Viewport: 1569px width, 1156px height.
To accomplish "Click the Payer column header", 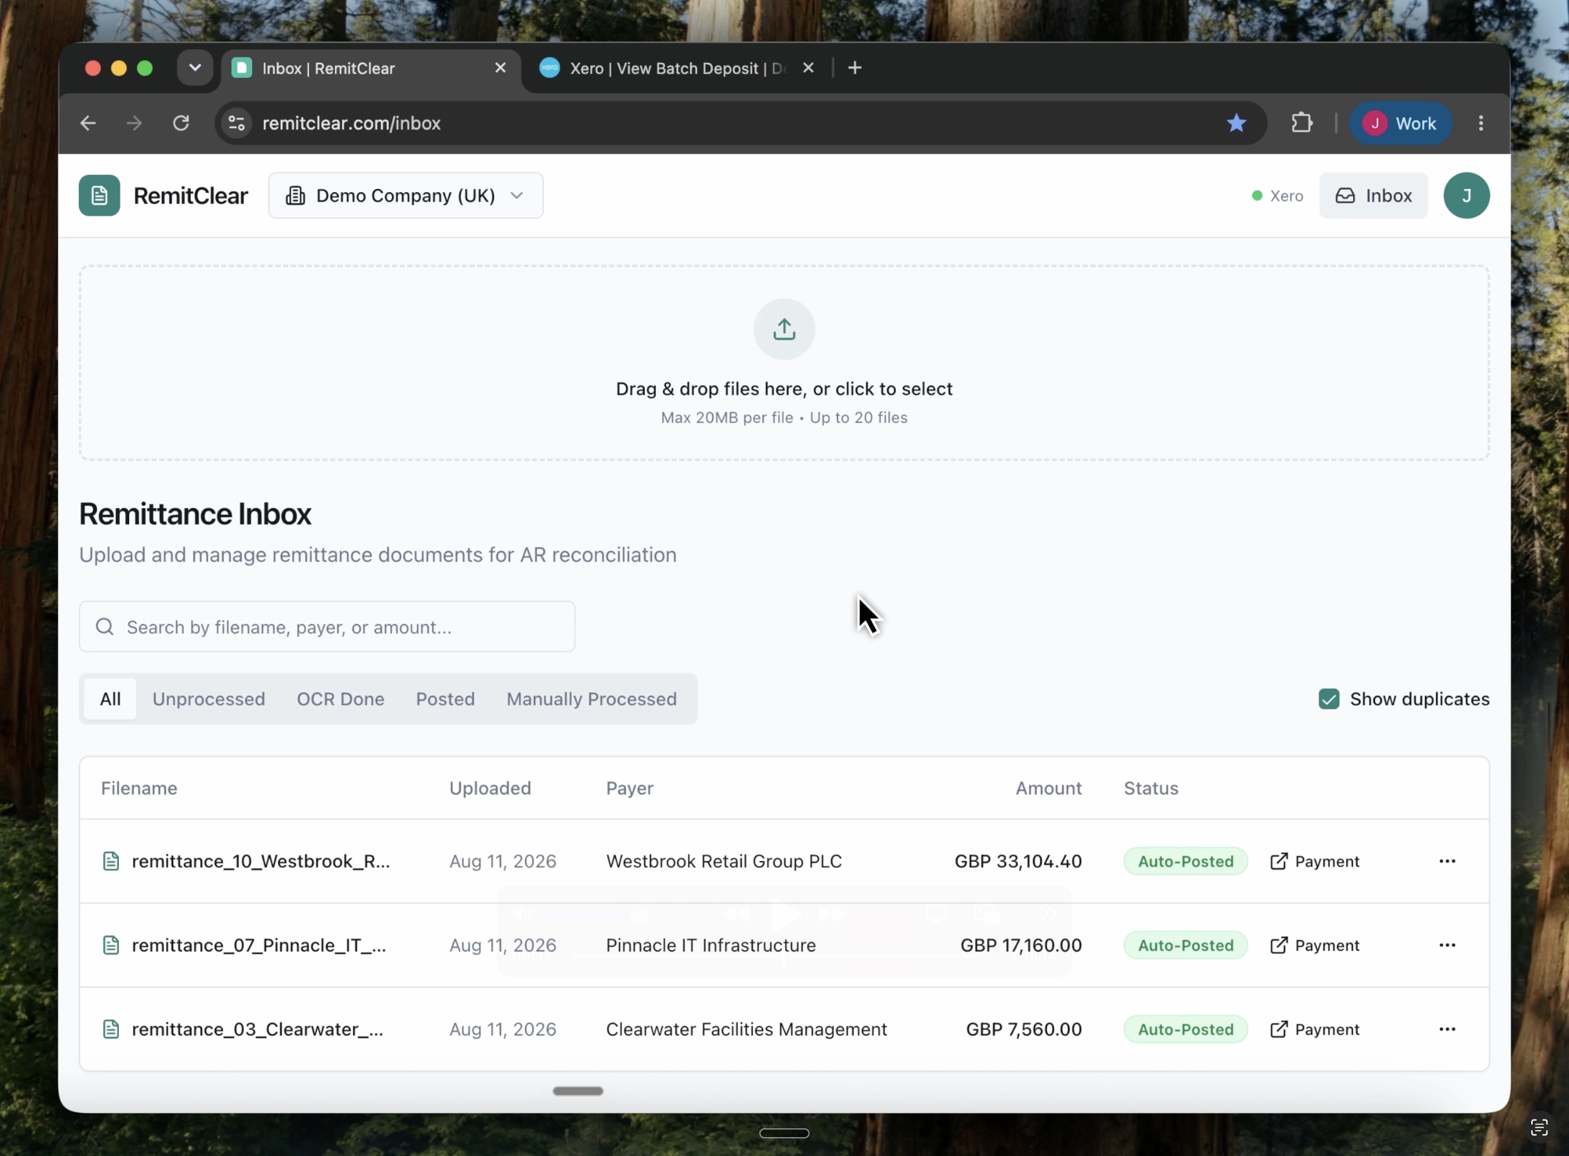I will (630, 789).
